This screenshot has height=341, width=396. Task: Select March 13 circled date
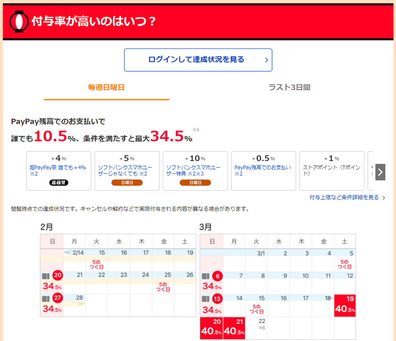(x=217, y=299)
